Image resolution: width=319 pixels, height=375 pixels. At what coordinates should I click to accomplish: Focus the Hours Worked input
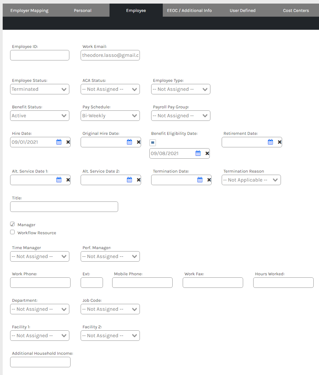pyautogui.click(x=283, y=283)
